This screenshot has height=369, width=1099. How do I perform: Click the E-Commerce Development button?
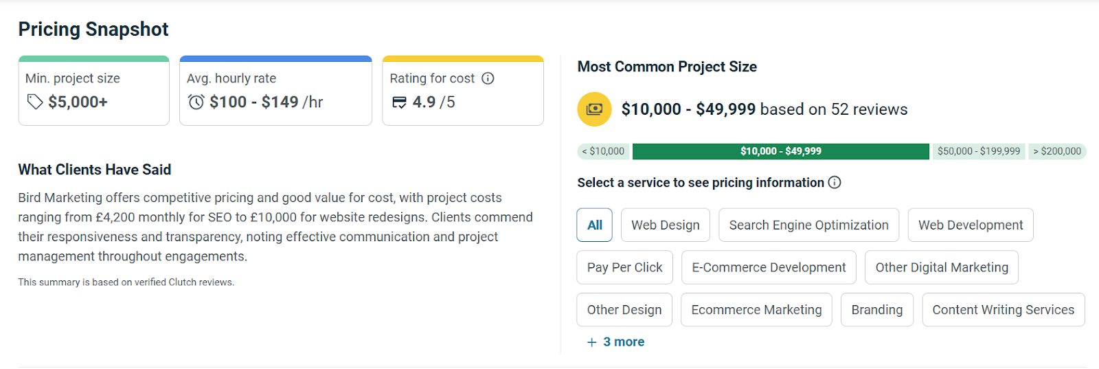click(x=769, y=268)
